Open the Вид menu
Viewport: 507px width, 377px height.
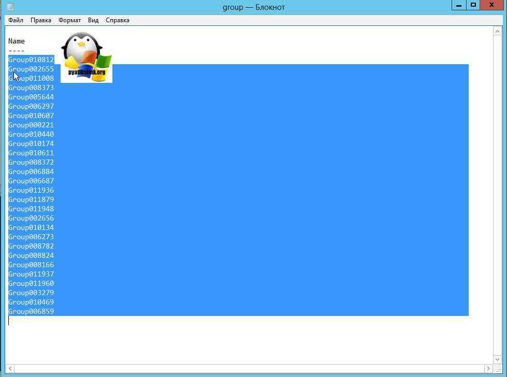tap(93, 20)
